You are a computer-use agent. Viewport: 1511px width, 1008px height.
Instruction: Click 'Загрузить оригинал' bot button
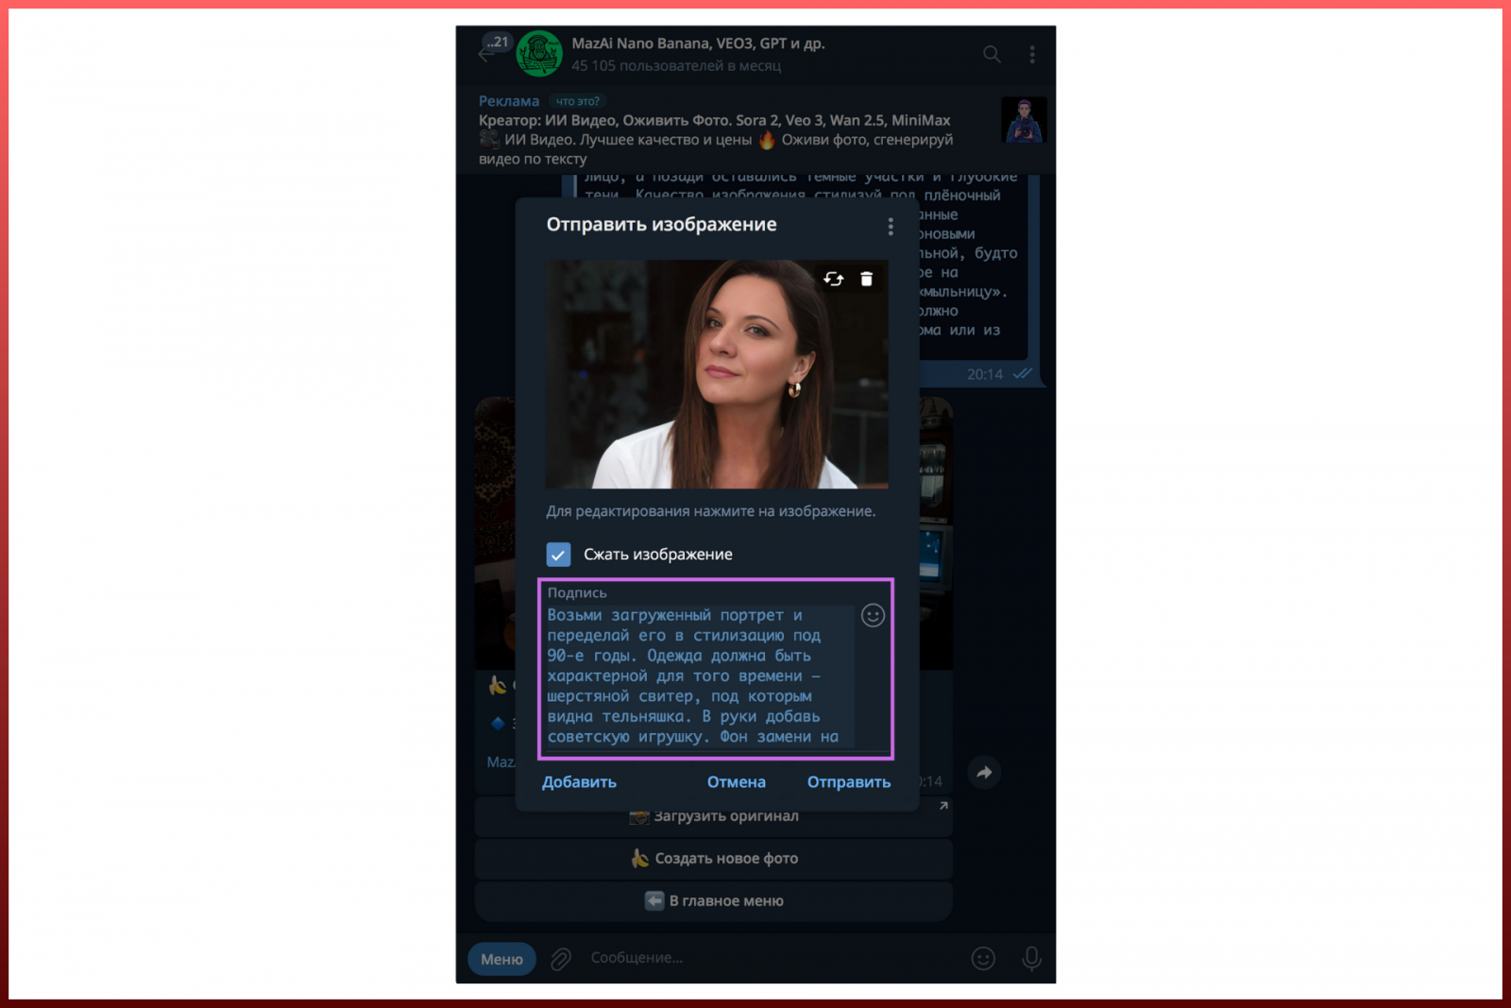(x=714, y=816)
